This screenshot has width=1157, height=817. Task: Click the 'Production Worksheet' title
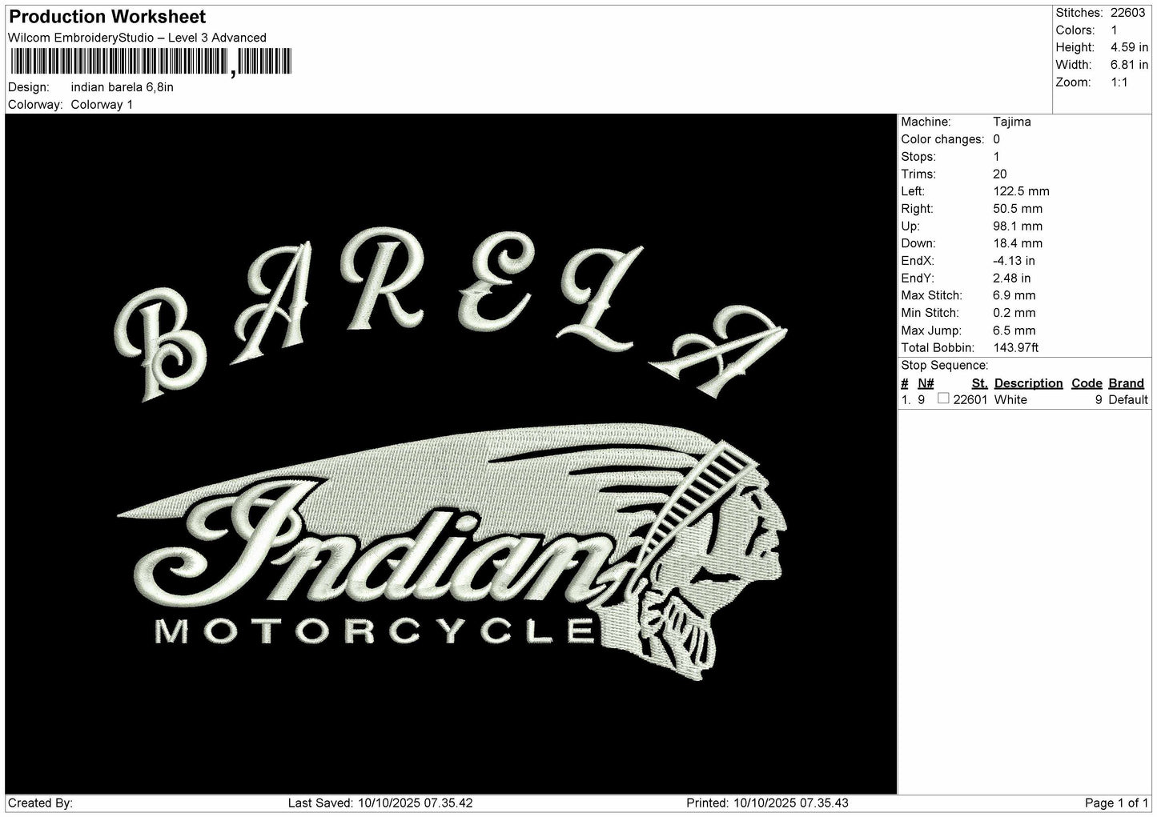107,17
